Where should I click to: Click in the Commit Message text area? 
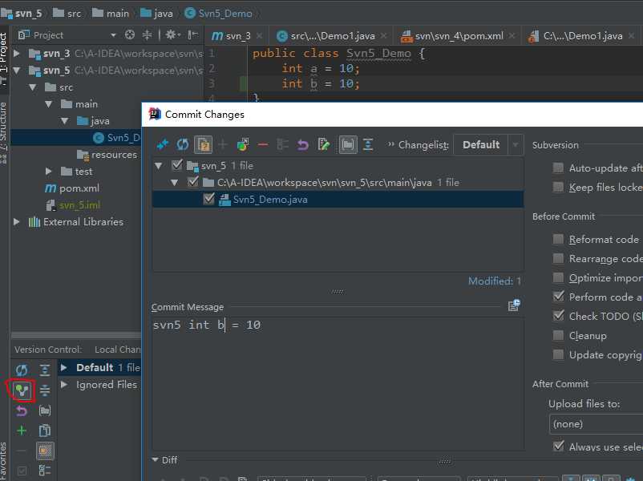pos(338,384)
